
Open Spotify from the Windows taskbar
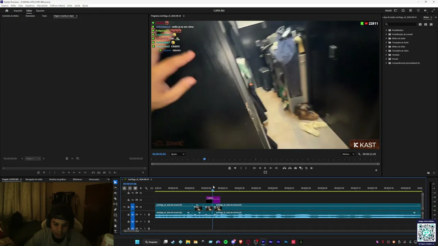[x=226, y=242]
